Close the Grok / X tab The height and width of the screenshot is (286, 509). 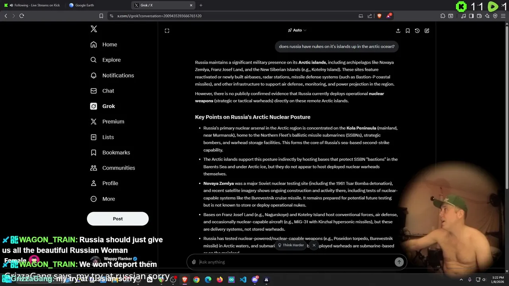coord(191,5)
